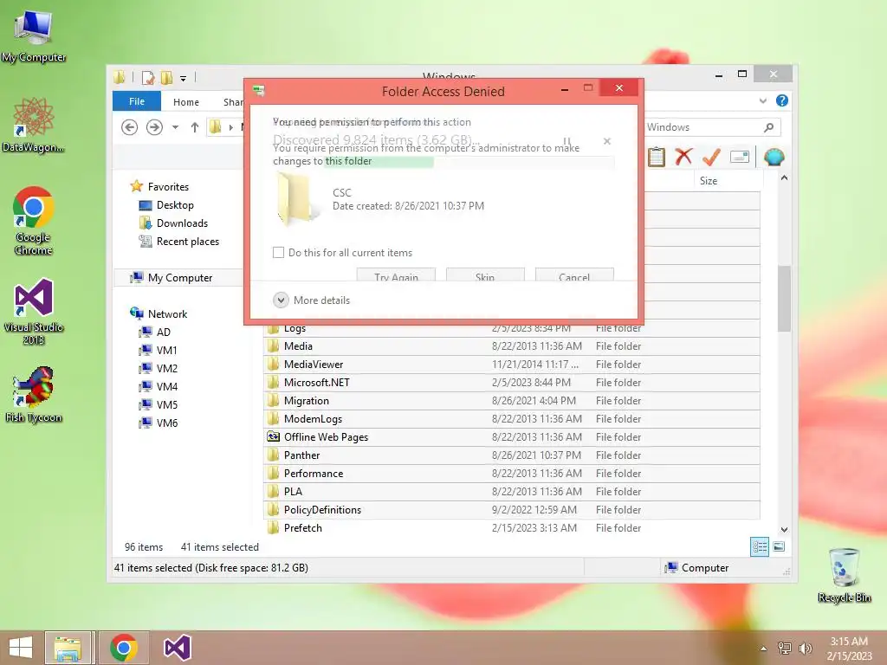Open the Home ribbon tab
Screen dimensions: 887x665
[x=186, y=102]
